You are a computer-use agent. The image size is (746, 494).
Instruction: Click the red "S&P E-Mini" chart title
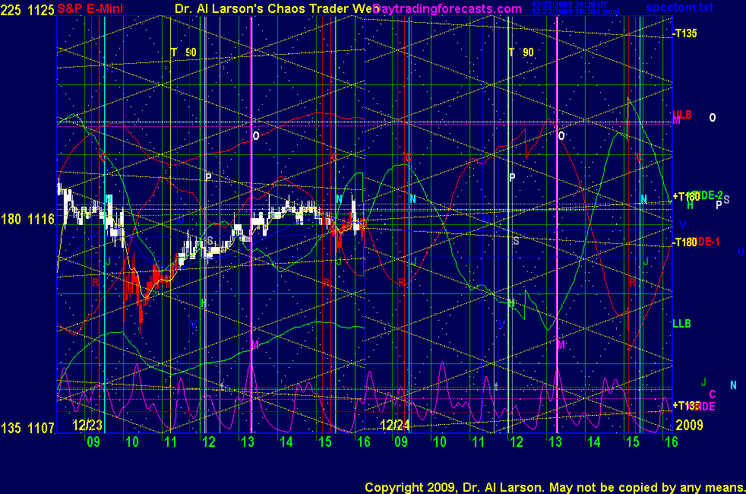90,8
